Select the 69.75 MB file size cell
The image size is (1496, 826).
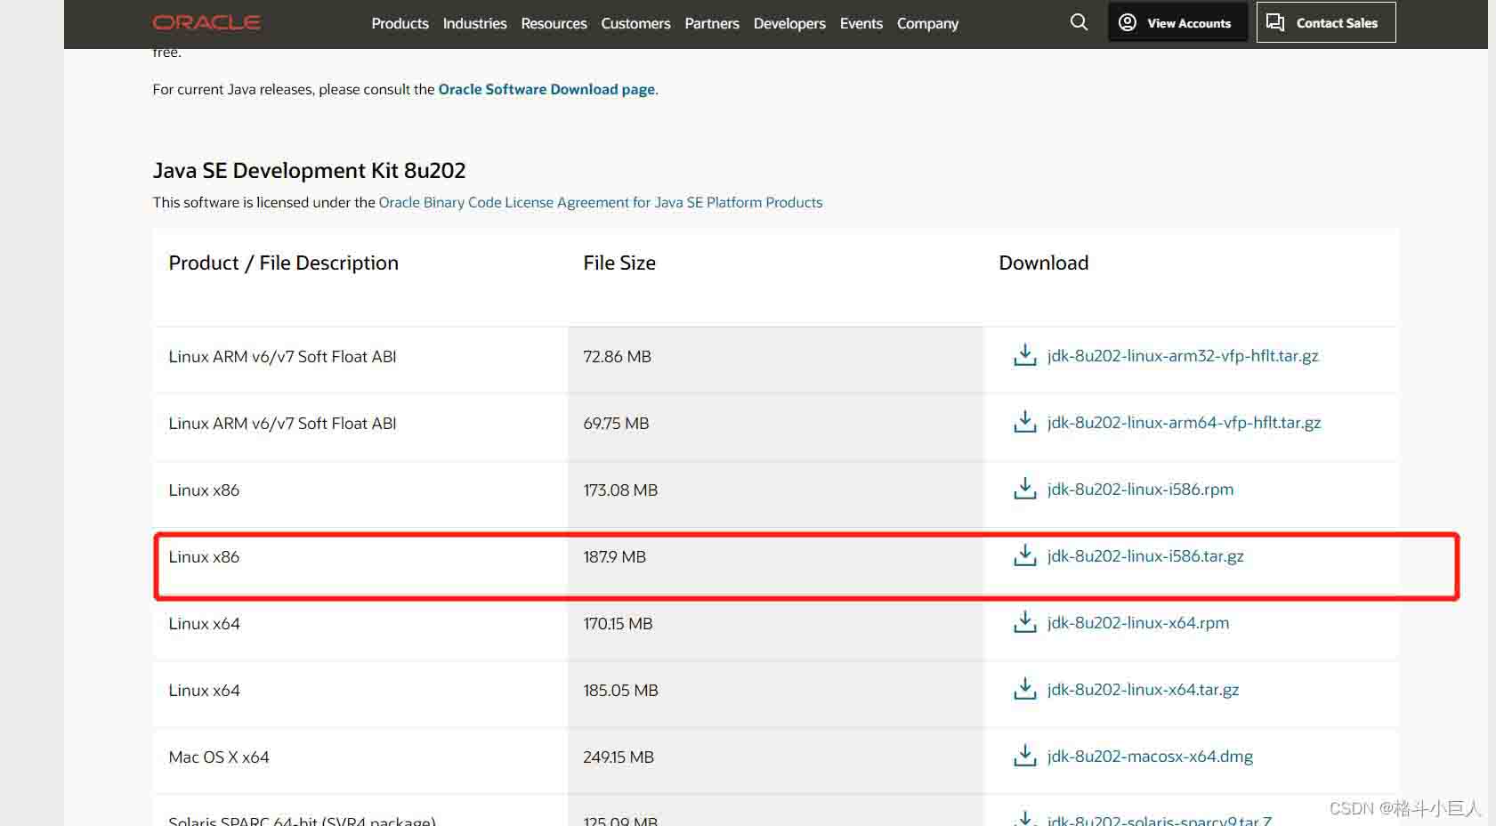776,425
